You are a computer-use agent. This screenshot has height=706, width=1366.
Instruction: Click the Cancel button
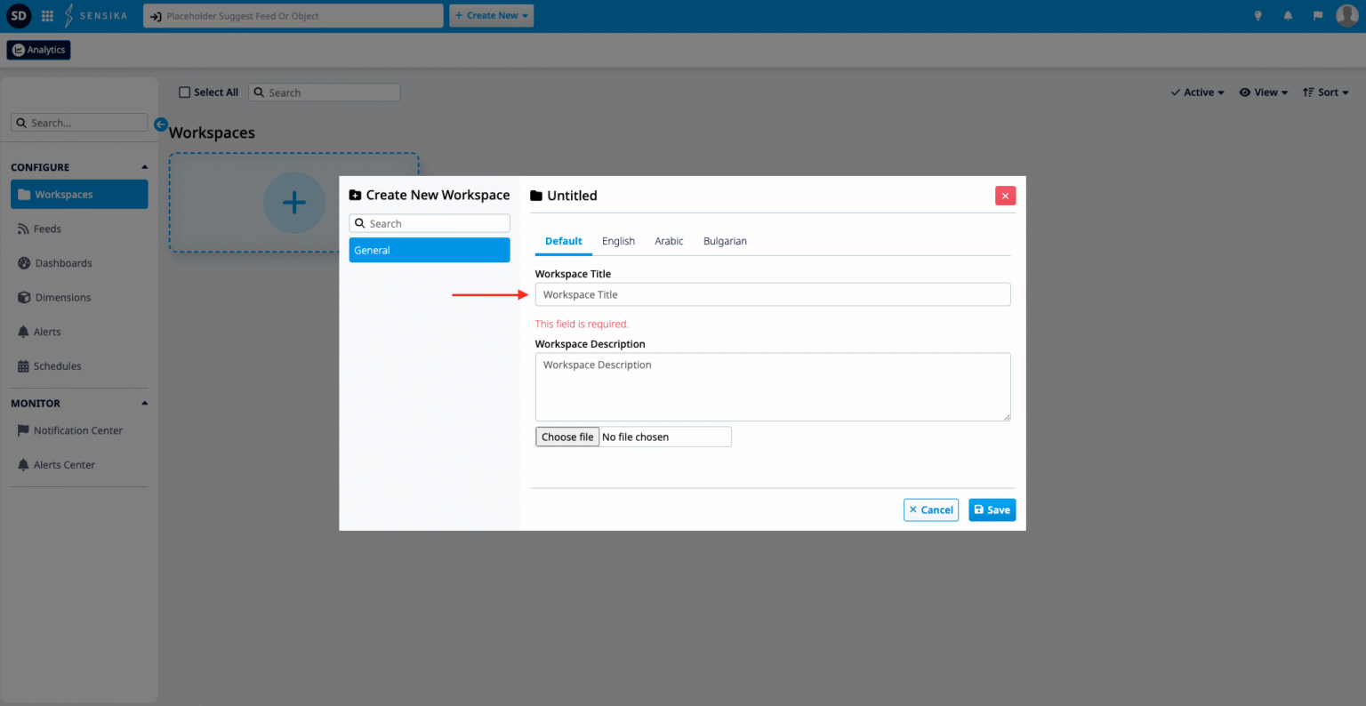[x=931, y=509]
